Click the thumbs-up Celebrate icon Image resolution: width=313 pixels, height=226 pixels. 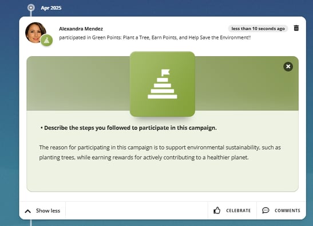point(217,211)
